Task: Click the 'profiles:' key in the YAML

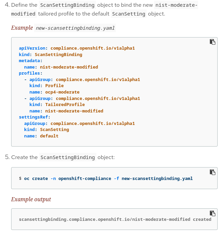Action: pos(30,73)
